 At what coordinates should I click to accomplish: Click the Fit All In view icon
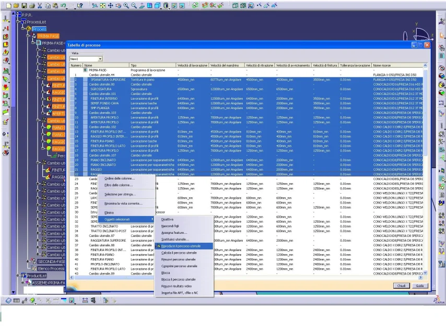103,5
